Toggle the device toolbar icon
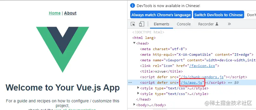The image size is (256, 110). pyautogui.click(x=141, y=24)
